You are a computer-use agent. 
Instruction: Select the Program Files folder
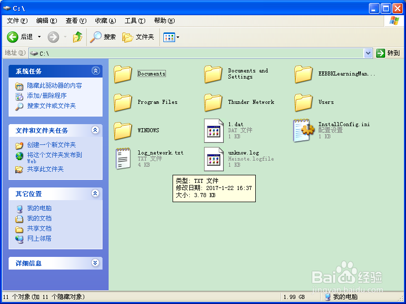point(122,102)
